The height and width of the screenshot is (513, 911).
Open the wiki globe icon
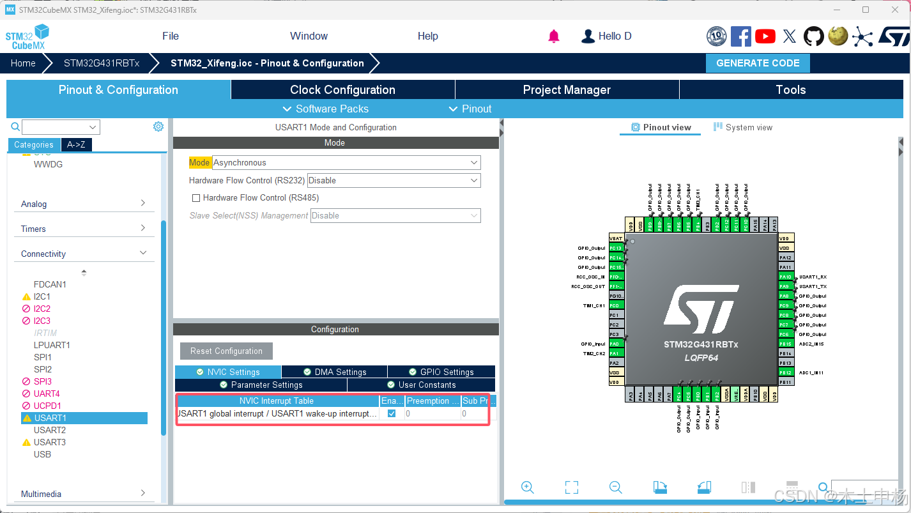(x=838, y=36)
